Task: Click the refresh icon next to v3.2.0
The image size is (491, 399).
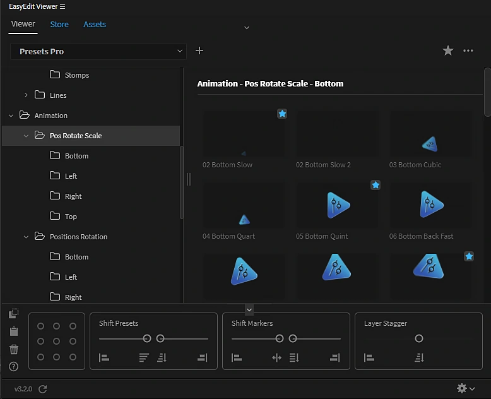Action: pyautogui.click(x=42, y=389)
